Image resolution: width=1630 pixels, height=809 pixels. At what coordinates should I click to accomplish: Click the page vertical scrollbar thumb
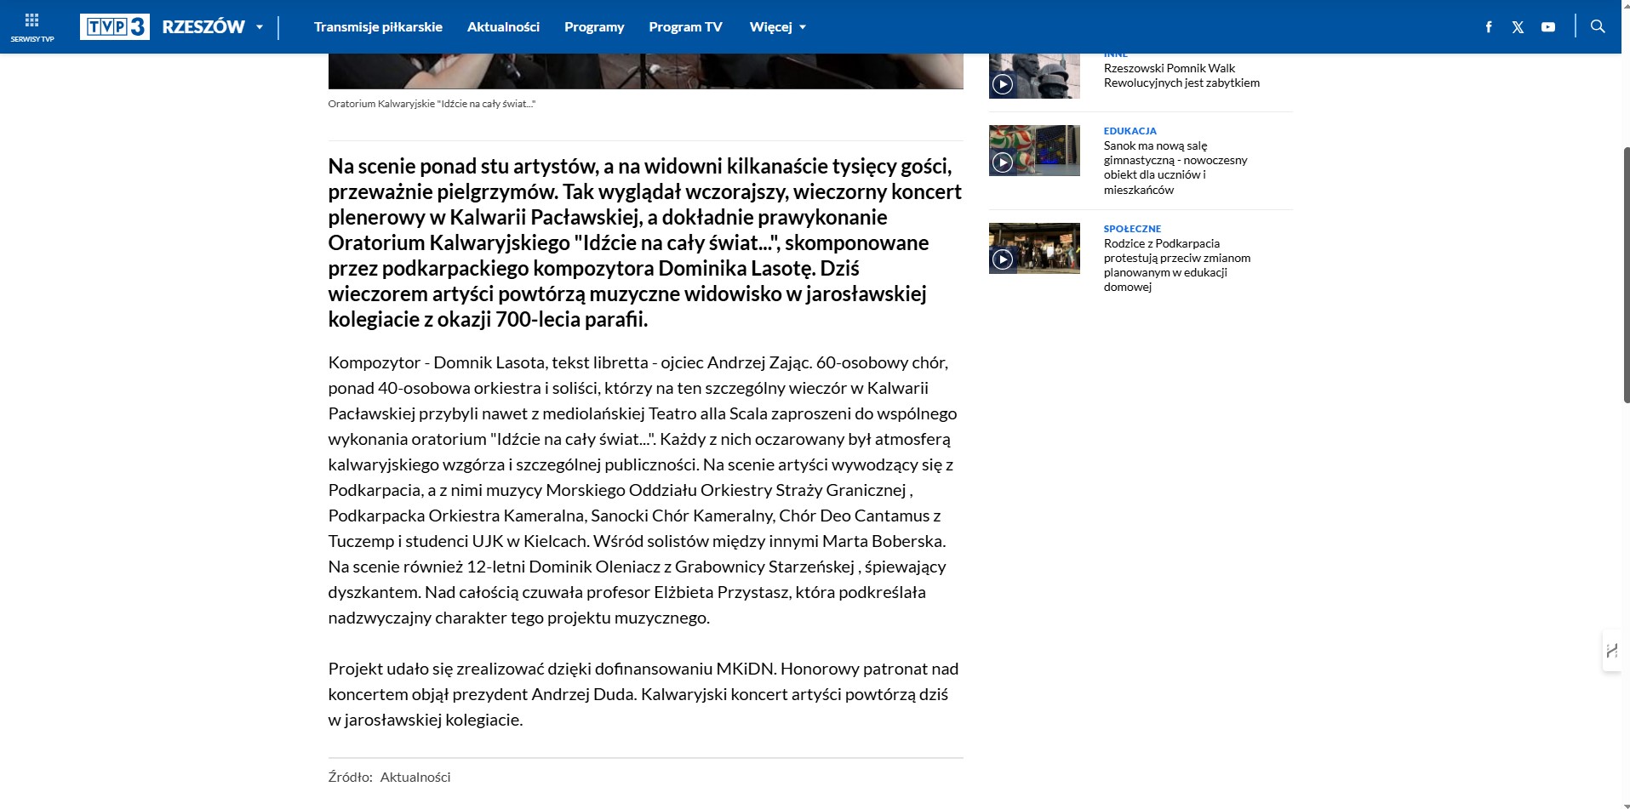[x=1626, y=272]
